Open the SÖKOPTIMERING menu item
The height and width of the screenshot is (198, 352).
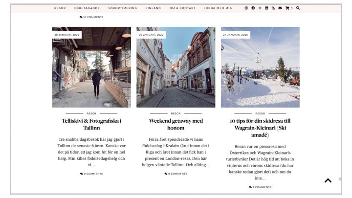coord(123,8)
